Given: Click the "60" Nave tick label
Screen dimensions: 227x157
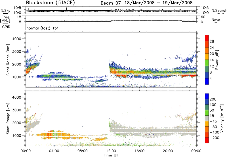Looking at the screenshot, I should [203, 17].
